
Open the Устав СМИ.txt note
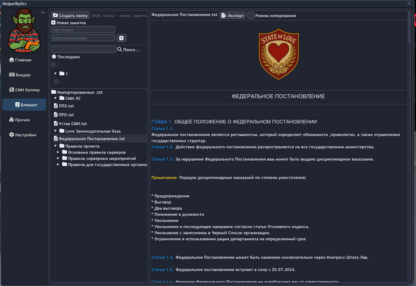pyautogui.click(x=72, y=124)
